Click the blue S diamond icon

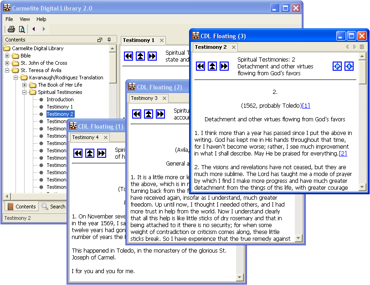(x=349, y=66)
